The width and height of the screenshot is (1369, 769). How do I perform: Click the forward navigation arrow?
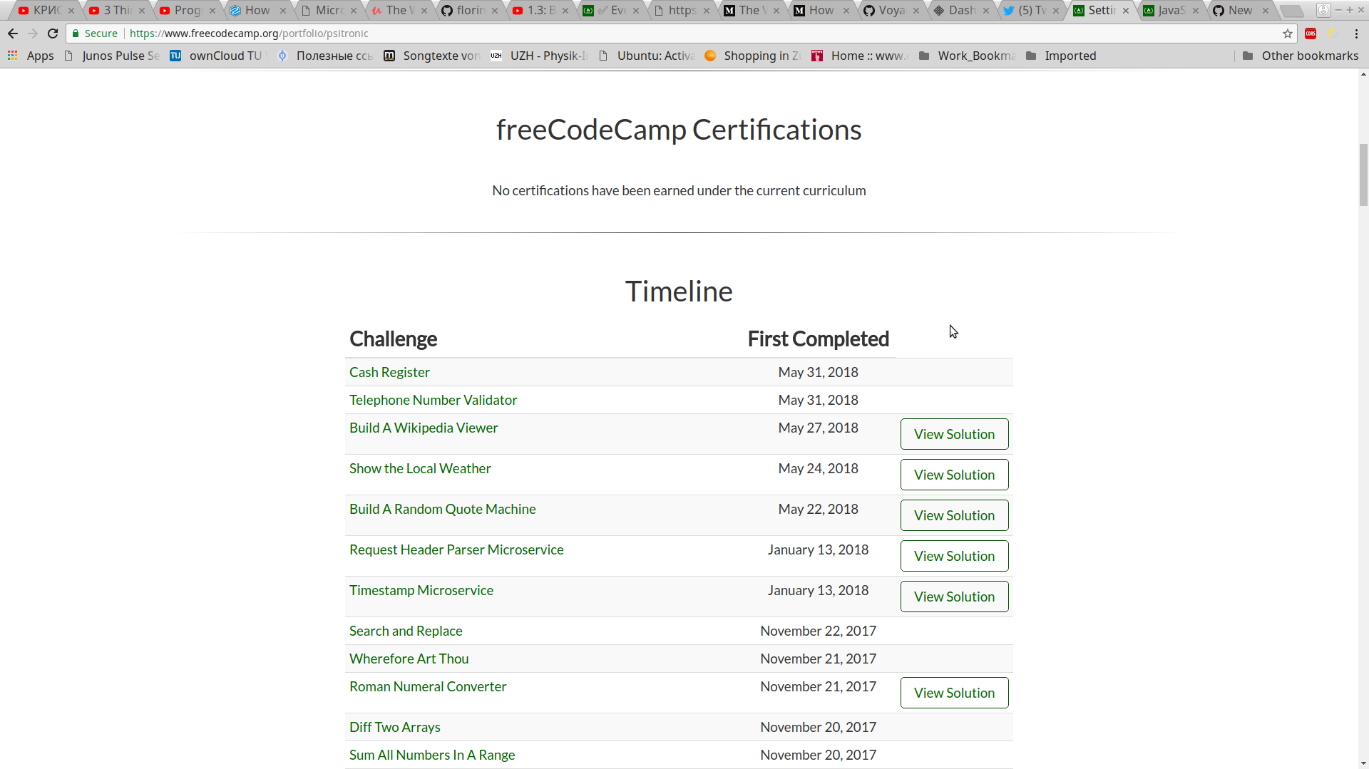tap(33, 33)
